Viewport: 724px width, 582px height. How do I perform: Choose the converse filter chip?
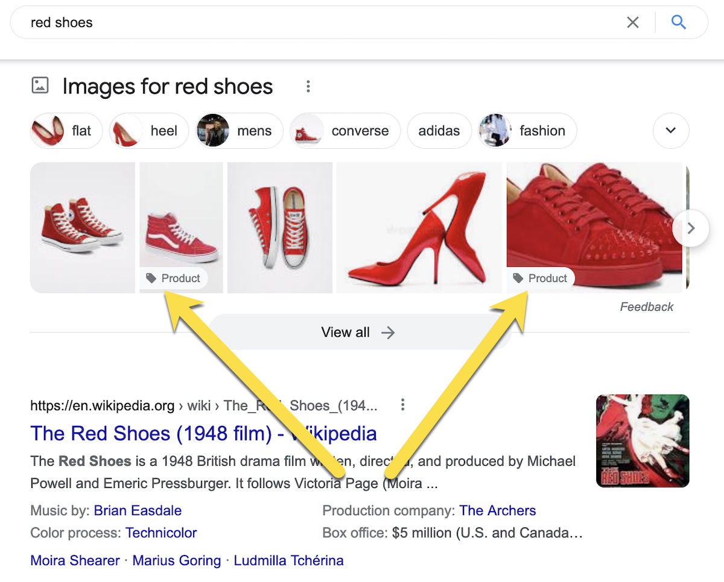click(x=345, y=131)
